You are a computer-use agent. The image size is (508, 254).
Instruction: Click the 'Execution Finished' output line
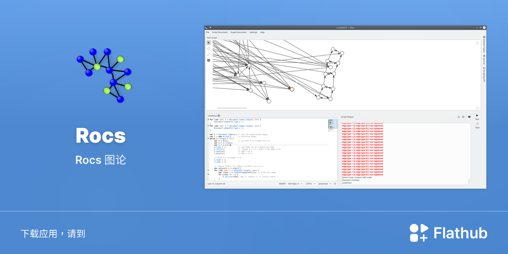pyautogui.click(x=351, y=180)
